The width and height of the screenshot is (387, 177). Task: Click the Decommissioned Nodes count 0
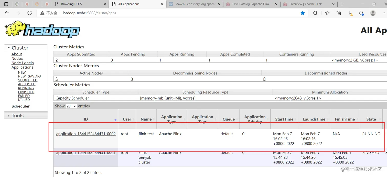[264, 79]
